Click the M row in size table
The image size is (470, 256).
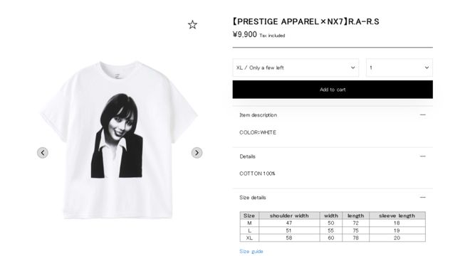333,223
